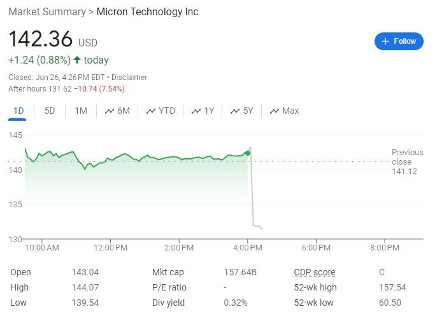Switch to the 1M chart tab
Image resolution: width=444 pixels, height=314 pixels.
81,111
